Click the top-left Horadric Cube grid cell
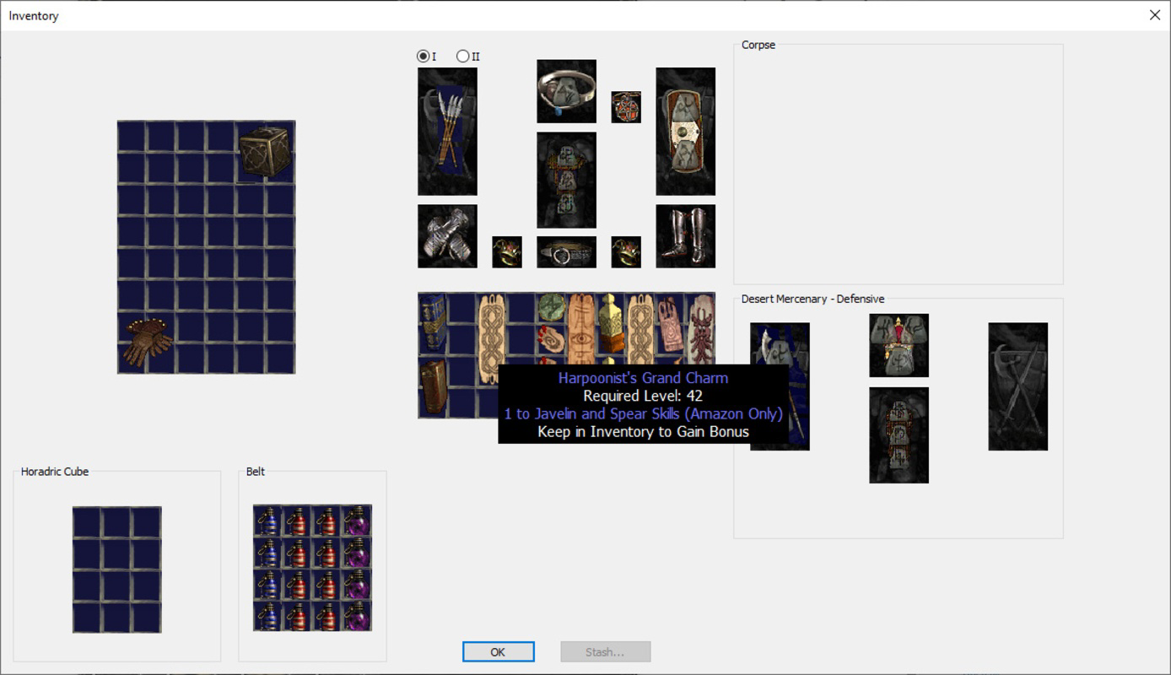The height and width of the screenshot is (675, 1171). pos(88,522)
